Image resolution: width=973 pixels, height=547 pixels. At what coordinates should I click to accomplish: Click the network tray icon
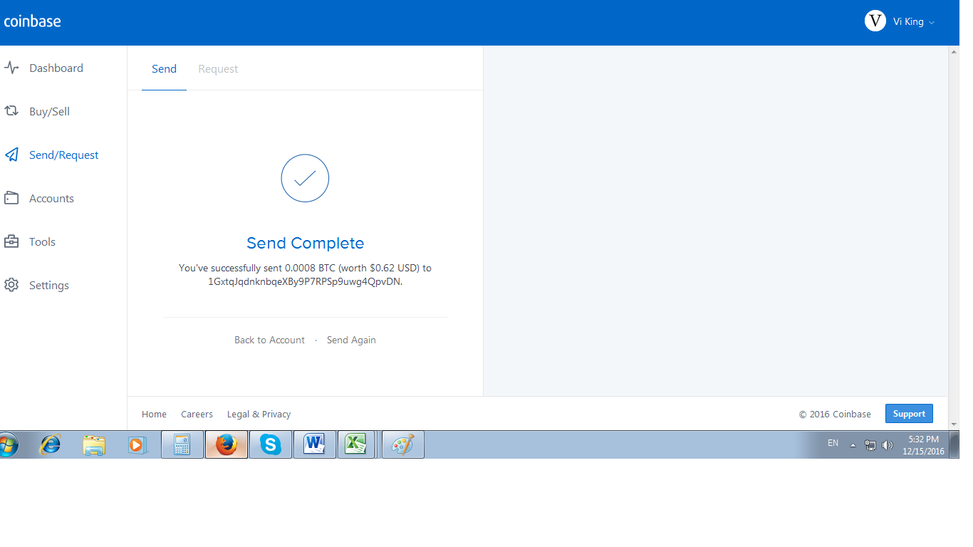coord(870,445)
